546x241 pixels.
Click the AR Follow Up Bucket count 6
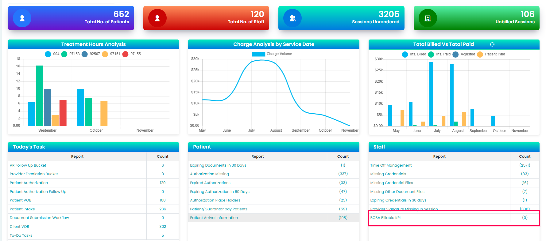163,165
